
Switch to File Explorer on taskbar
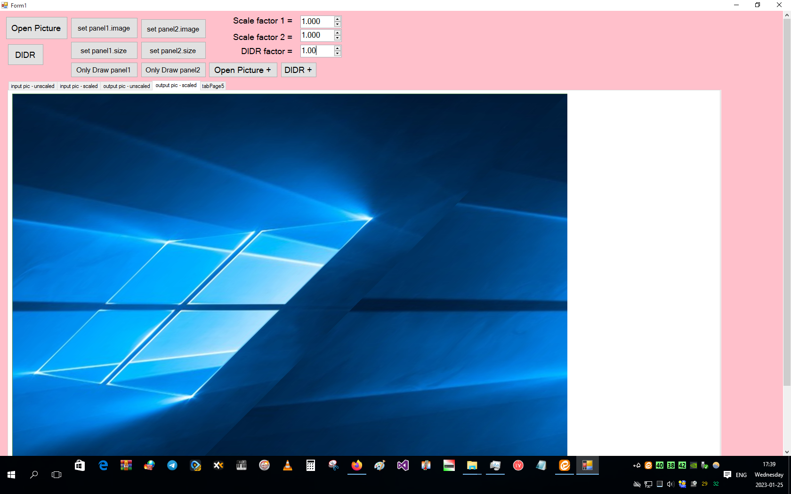click(472, 466)
